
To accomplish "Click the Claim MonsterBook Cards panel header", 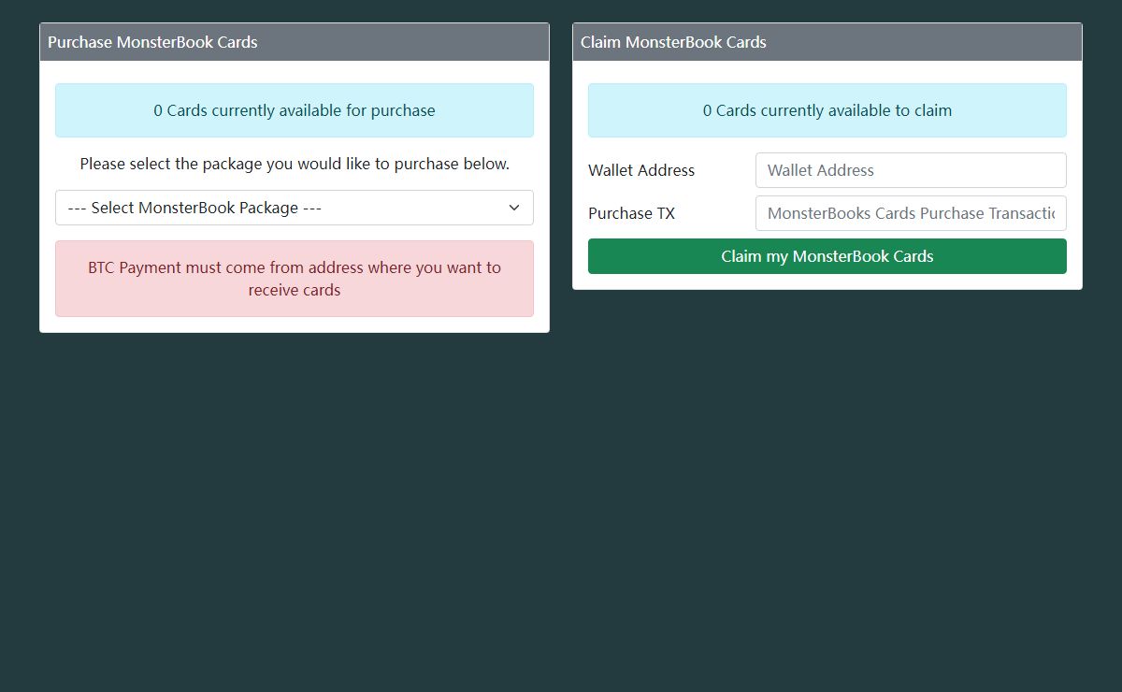I will (827, 42).
